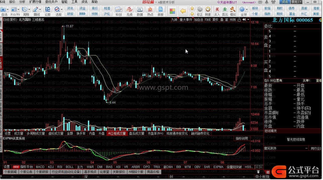This screenshot has width=323, height=180.
Task: Click the 美股 US stocks button
Action: coord(316,14)
